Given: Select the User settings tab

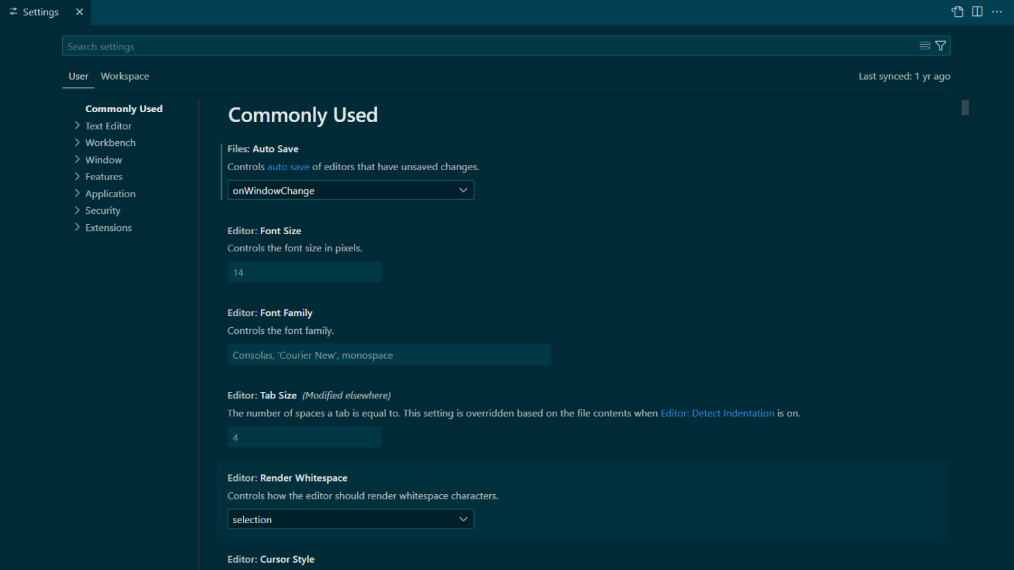Looking at the screenshot, I should pyautogui.click(x=78, y=76).
